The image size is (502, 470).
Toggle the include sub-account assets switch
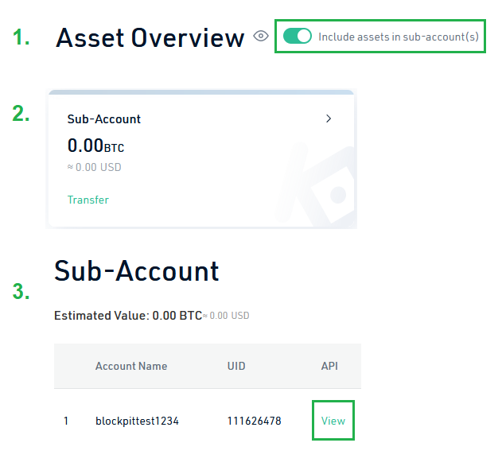point(298,37)
